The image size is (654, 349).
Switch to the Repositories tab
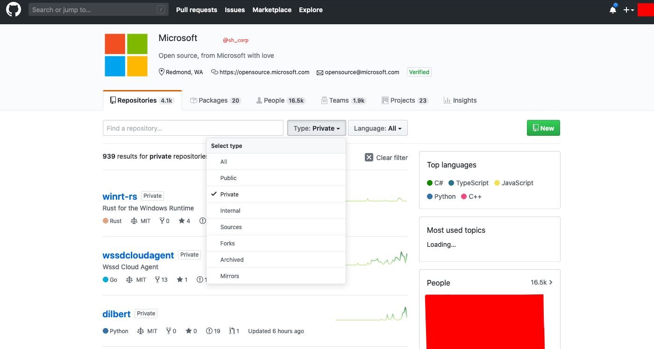[x=142, y=100]
